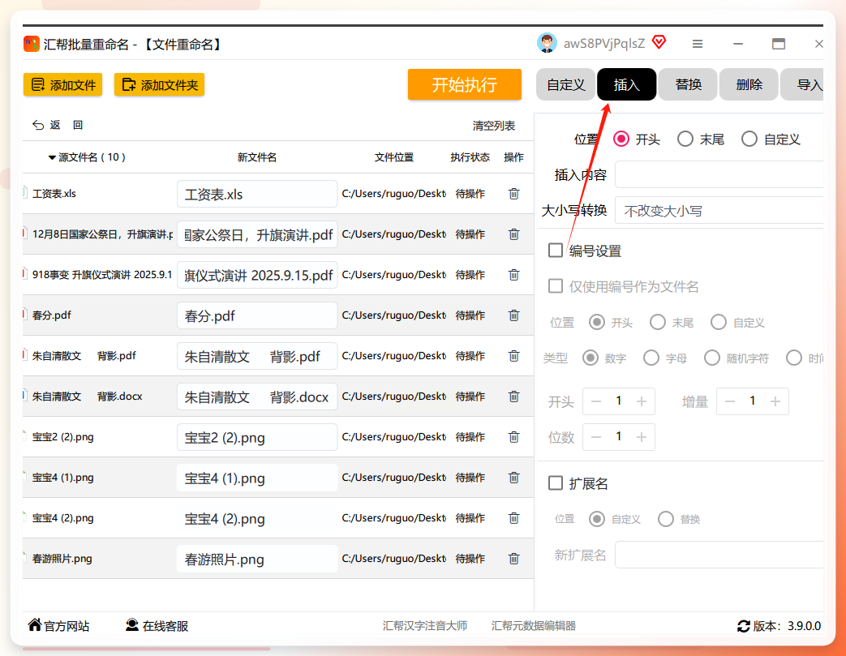This screenshot has height=656, width=846.
Task: Click trash icon for 12月8日国家公祭日 file
Action: [513, 234]
